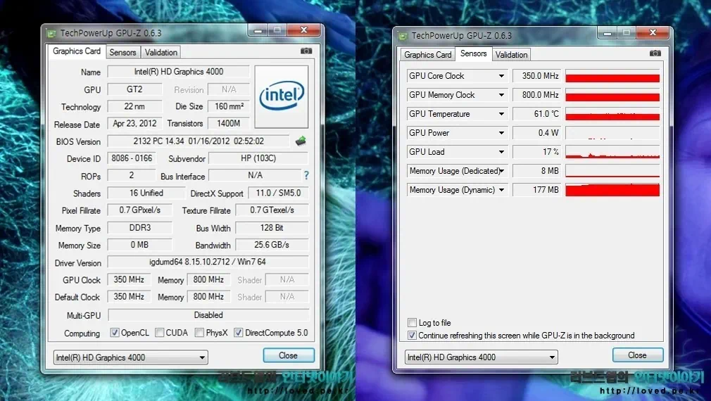This screenshot has height=401, width=711.
Task: Click GPU Load history graph
Action: (612, 152)
